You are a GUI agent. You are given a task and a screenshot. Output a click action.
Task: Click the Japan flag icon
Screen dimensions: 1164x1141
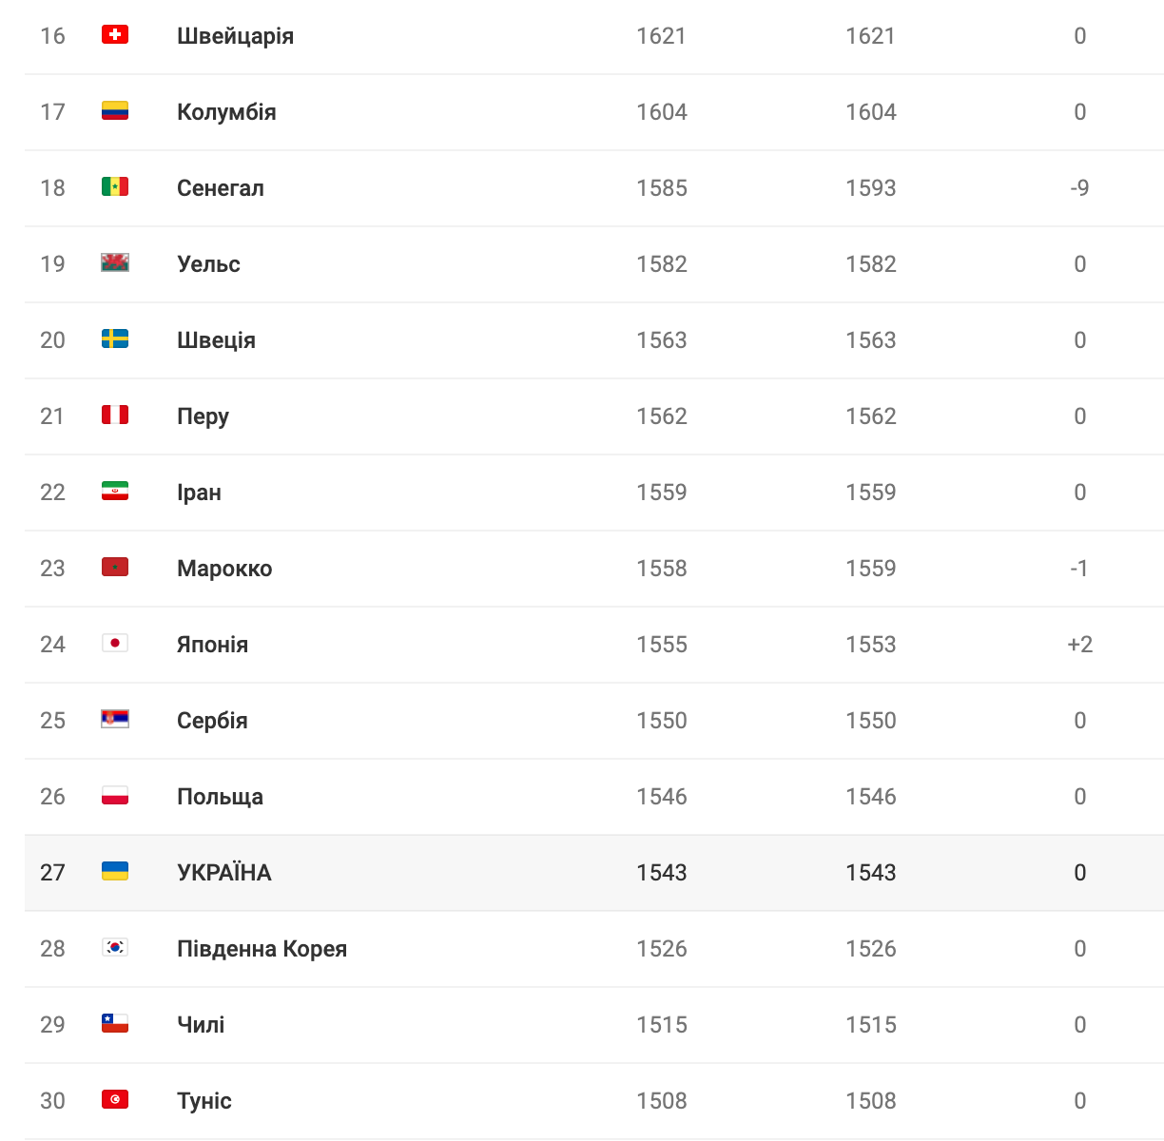pyautogui.click(x=115, y=643)
